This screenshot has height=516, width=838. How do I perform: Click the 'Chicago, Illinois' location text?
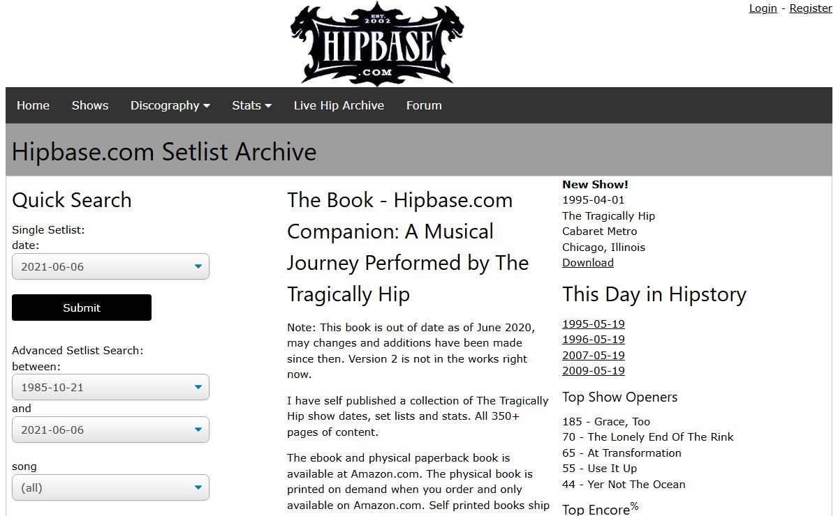click(604, 248)
